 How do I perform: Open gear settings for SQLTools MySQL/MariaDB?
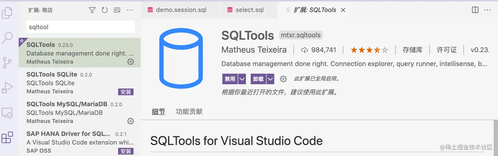(x=130, y=121)
